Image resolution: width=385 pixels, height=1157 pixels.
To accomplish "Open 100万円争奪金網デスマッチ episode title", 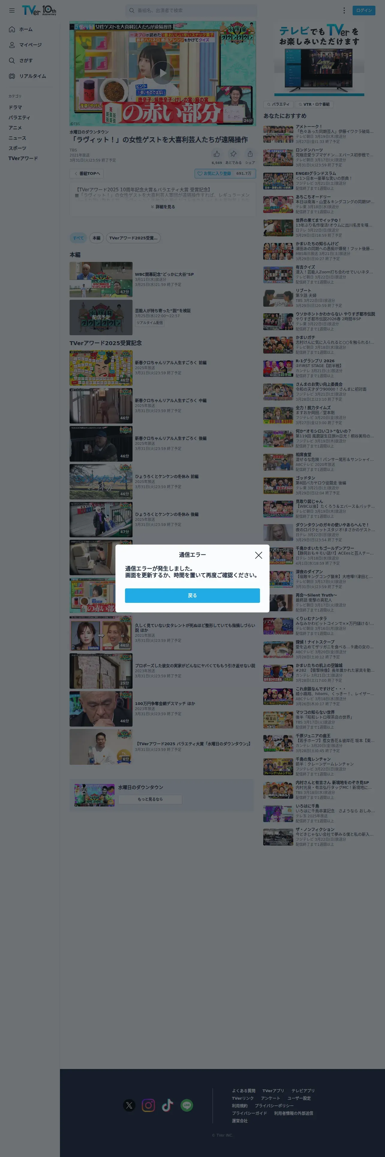I will 165,704.
